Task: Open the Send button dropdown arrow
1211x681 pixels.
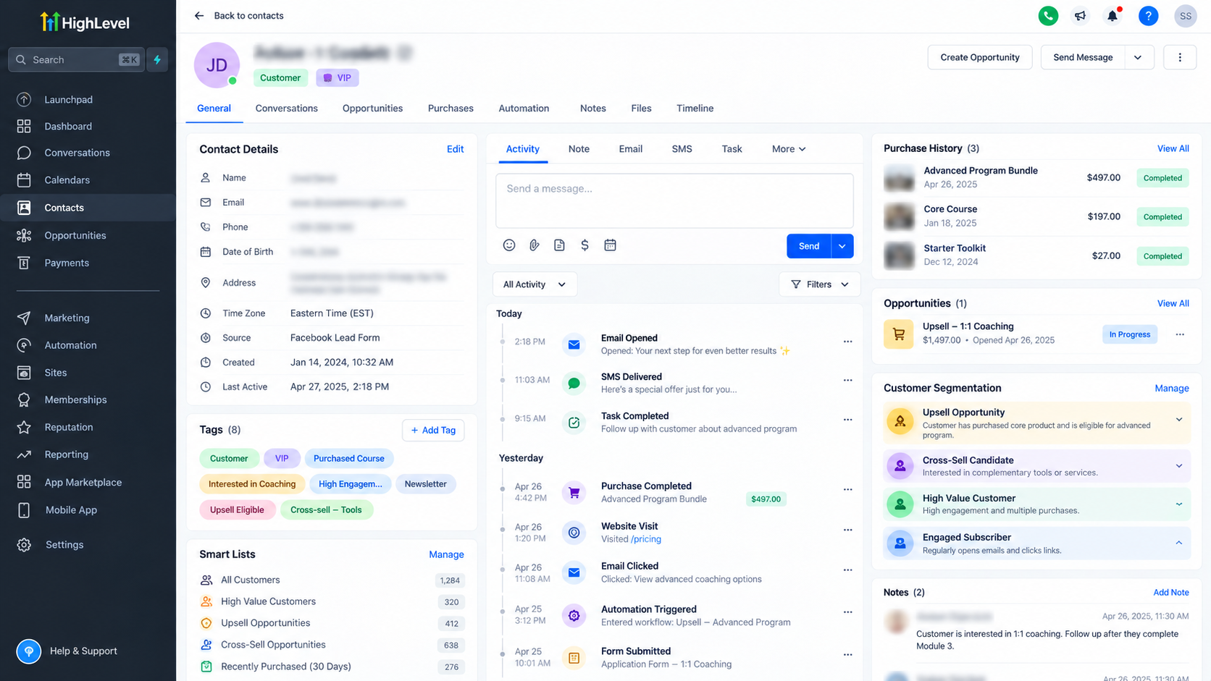Action: point(842,246)
